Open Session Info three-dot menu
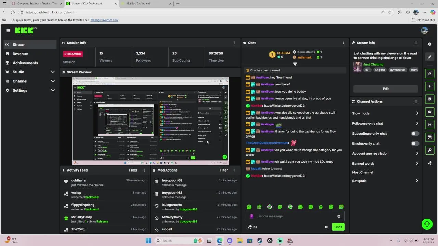 point(235,43)
